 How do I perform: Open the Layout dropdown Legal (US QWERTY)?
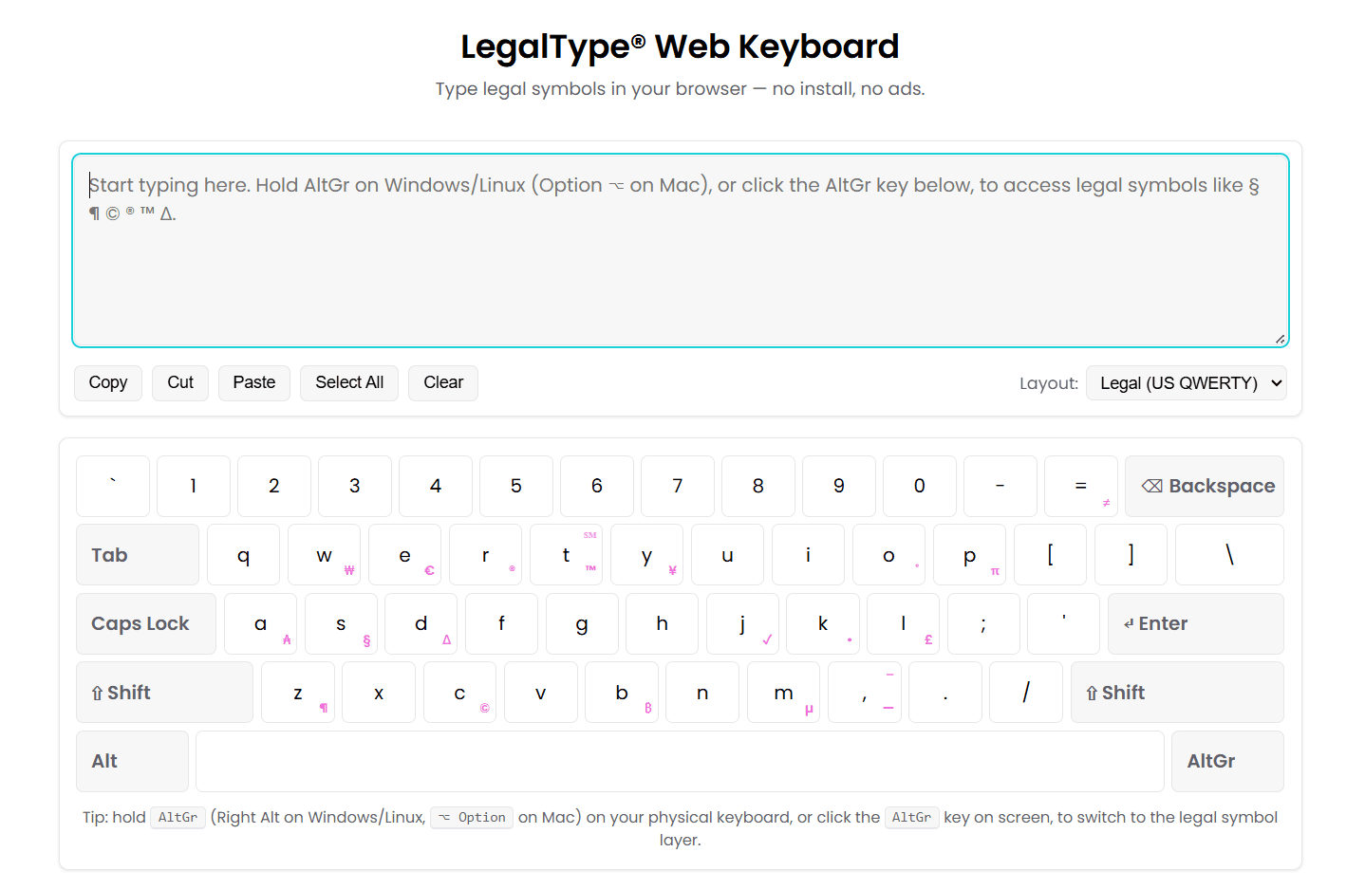tap(1186, 383)
